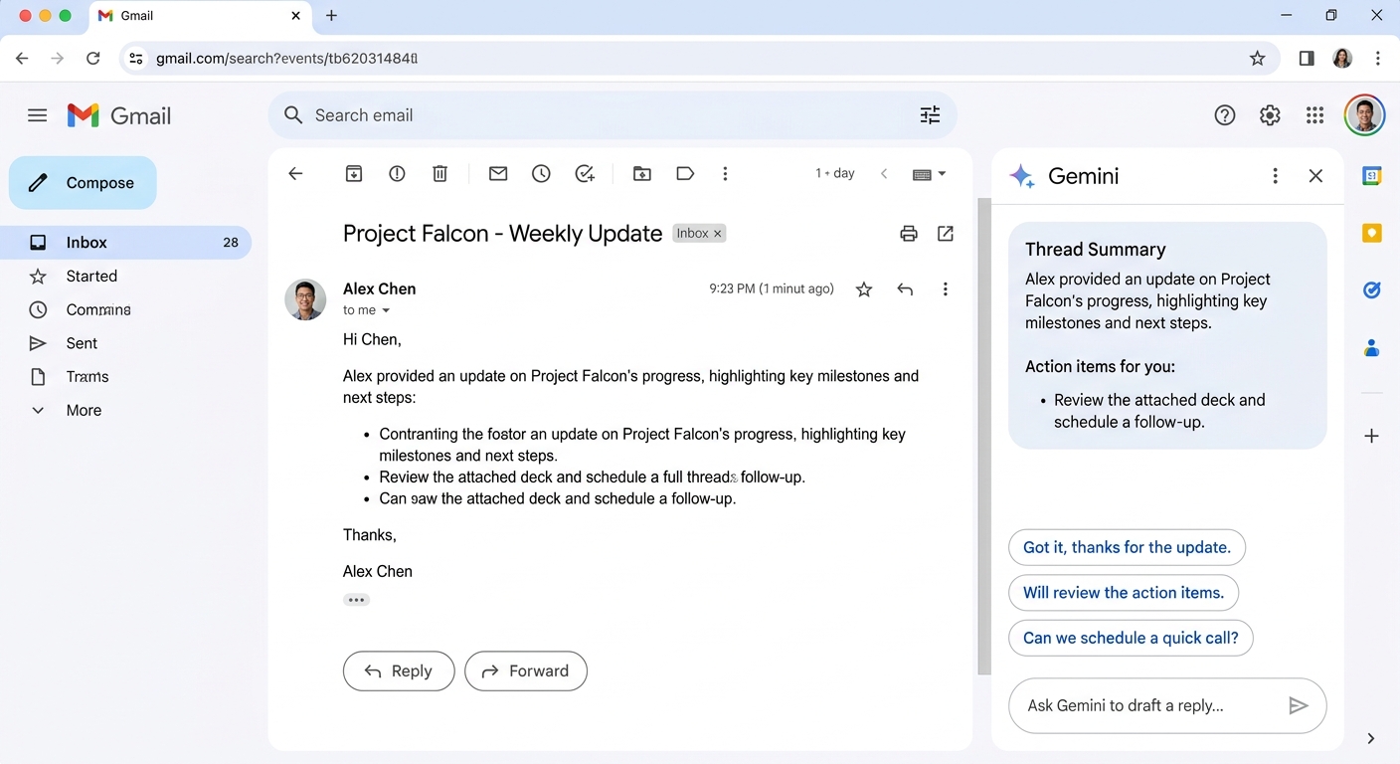Open email in a new window
The image size is (1400, 764).
tap(946, 234)
